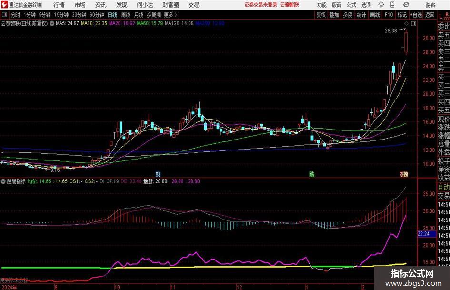
Task: Open the mobile phone icon
Action: click(392, 5)
